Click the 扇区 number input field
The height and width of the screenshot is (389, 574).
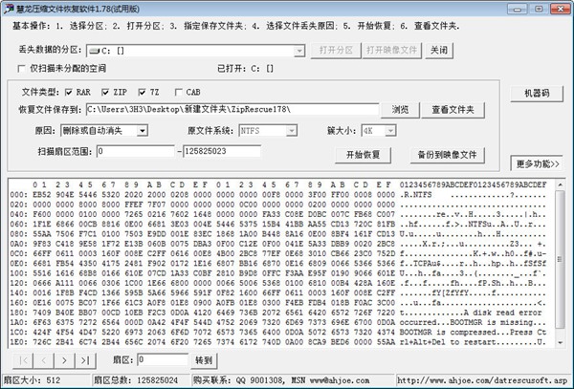coord(163,359)
